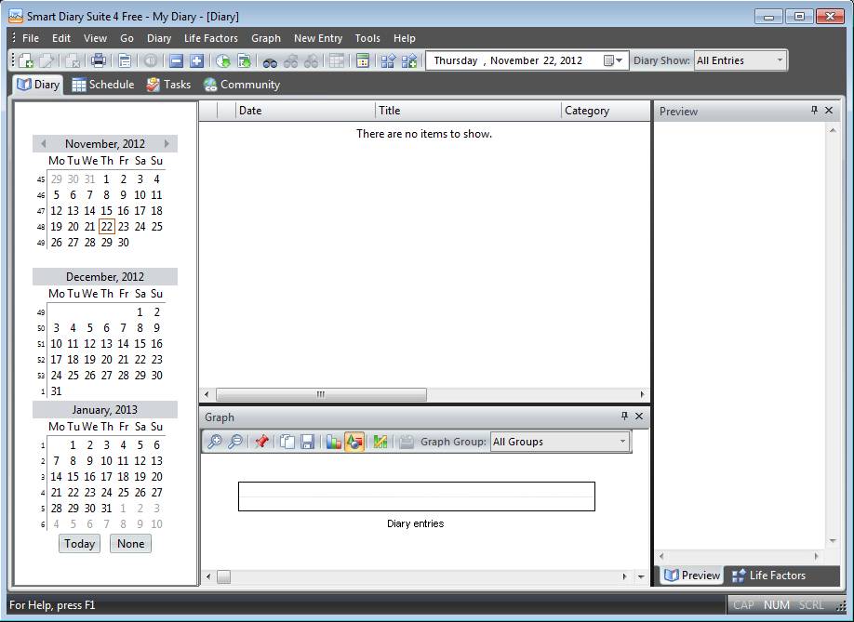The height and width of the screenshot is (622, 854).
Task: Zoom out on the graph
Action: click(x=234, y=442)
